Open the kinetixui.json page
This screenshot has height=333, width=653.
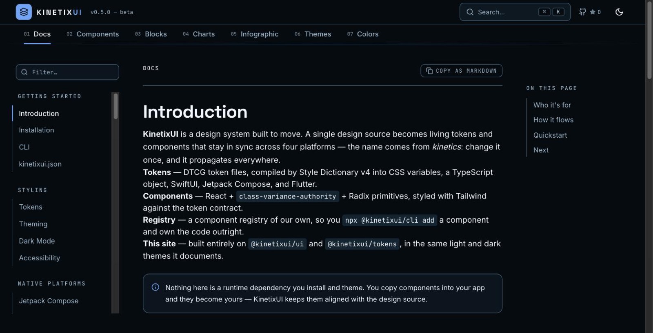click(x=40, y=164)
